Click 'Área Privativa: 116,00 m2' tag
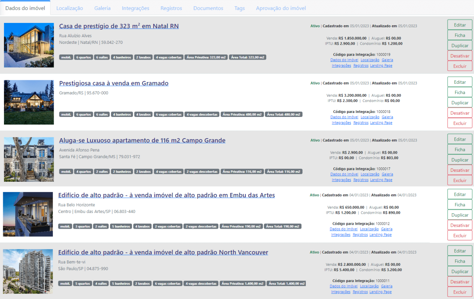The width and height of the screenshot is (474, 299). pos(242,172)
